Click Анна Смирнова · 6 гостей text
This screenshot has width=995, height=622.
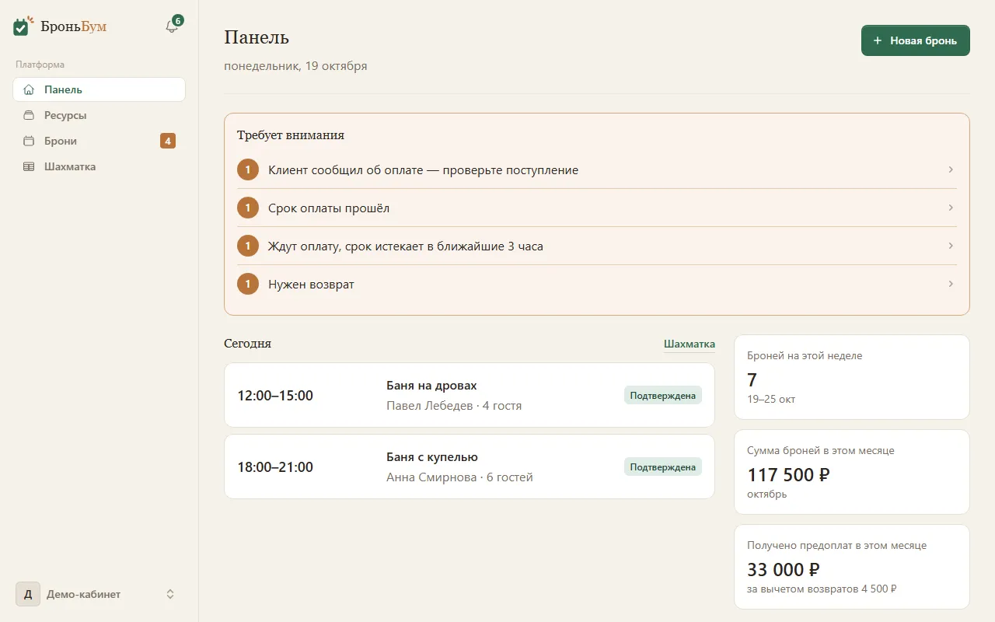459,477
